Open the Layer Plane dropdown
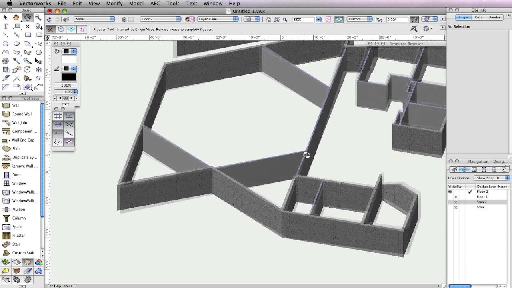Image resolution: width=512 pixels, height=288 pixels. 218,19
